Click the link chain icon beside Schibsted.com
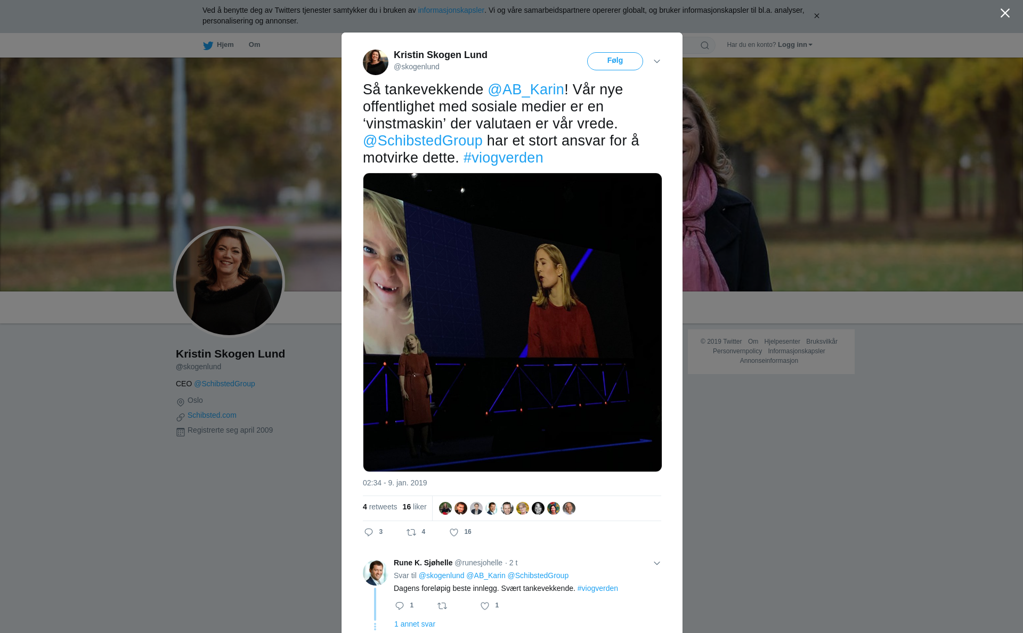The height and width of the screenshot is (633, 1023). [181, 417]
